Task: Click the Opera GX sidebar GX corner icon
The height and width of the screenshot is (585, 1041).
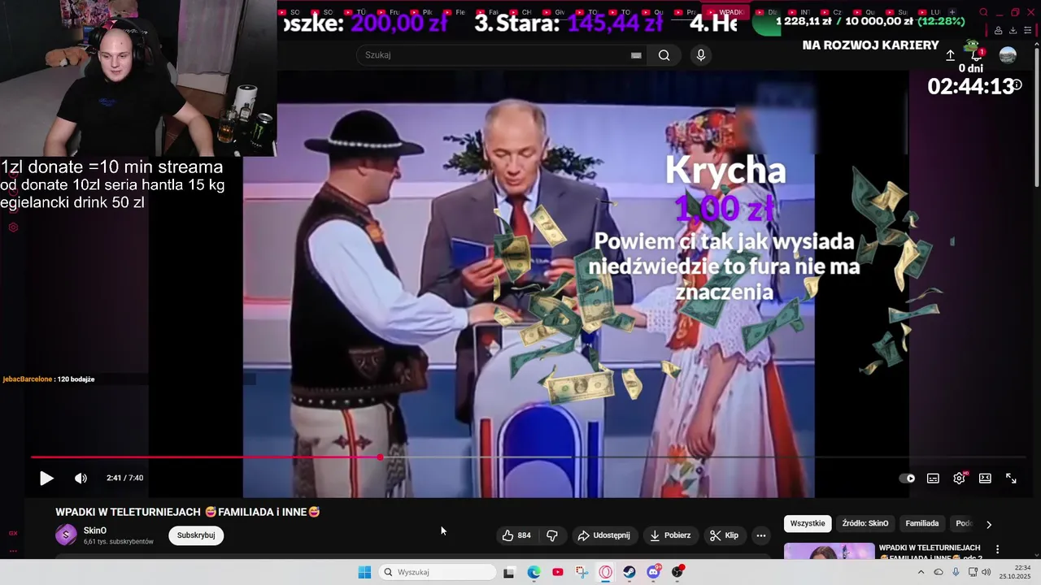Action: [13, 533]
